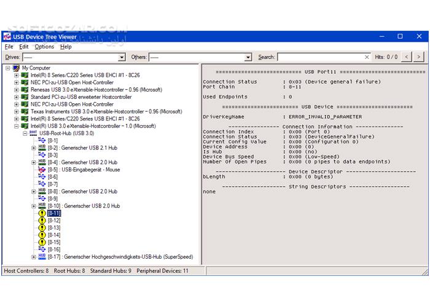Viewport: 430px width, 306px height.
Task: Click the Renesas USB 3.0 host controller icon
Action: [25, 90]
